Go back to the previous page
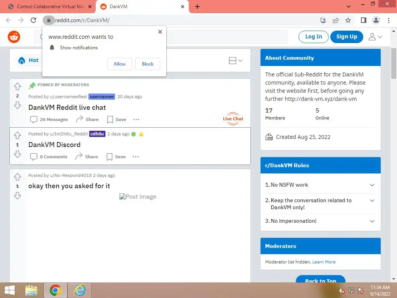This screenshot has height=298, width=397. [9, 20]
